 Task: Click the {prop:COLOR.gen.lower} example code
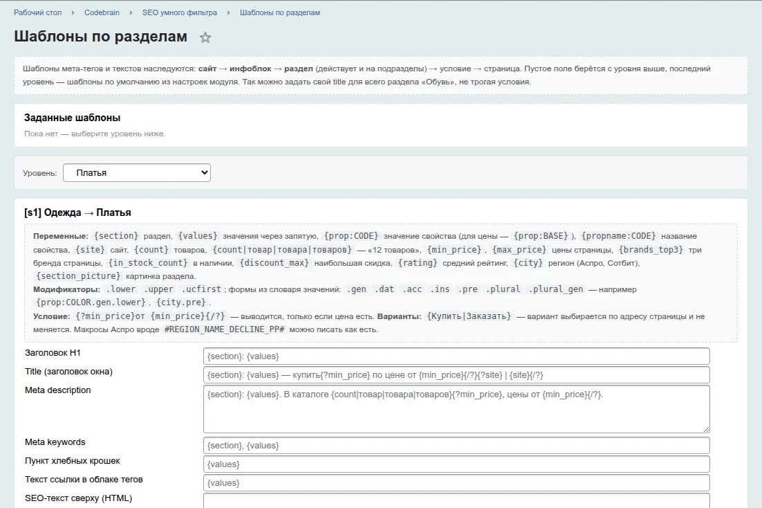[90, 302]
